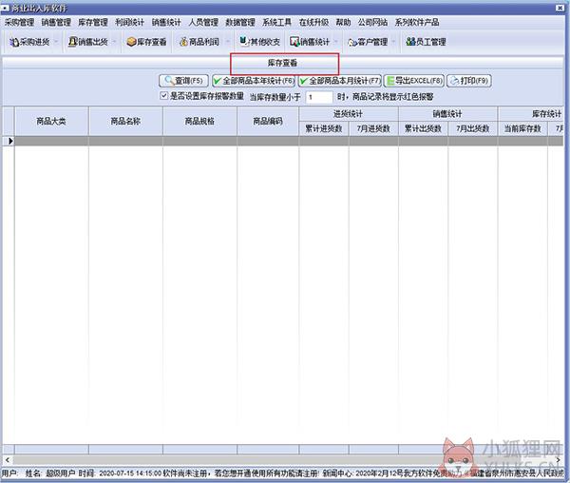
Task: Click the 累计进货数 column header
Action: 324,128
